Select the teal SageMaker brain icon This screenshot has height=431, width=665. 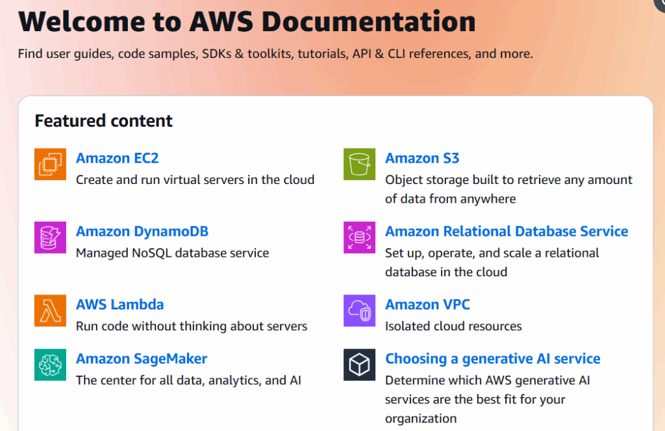coord(50,365)
